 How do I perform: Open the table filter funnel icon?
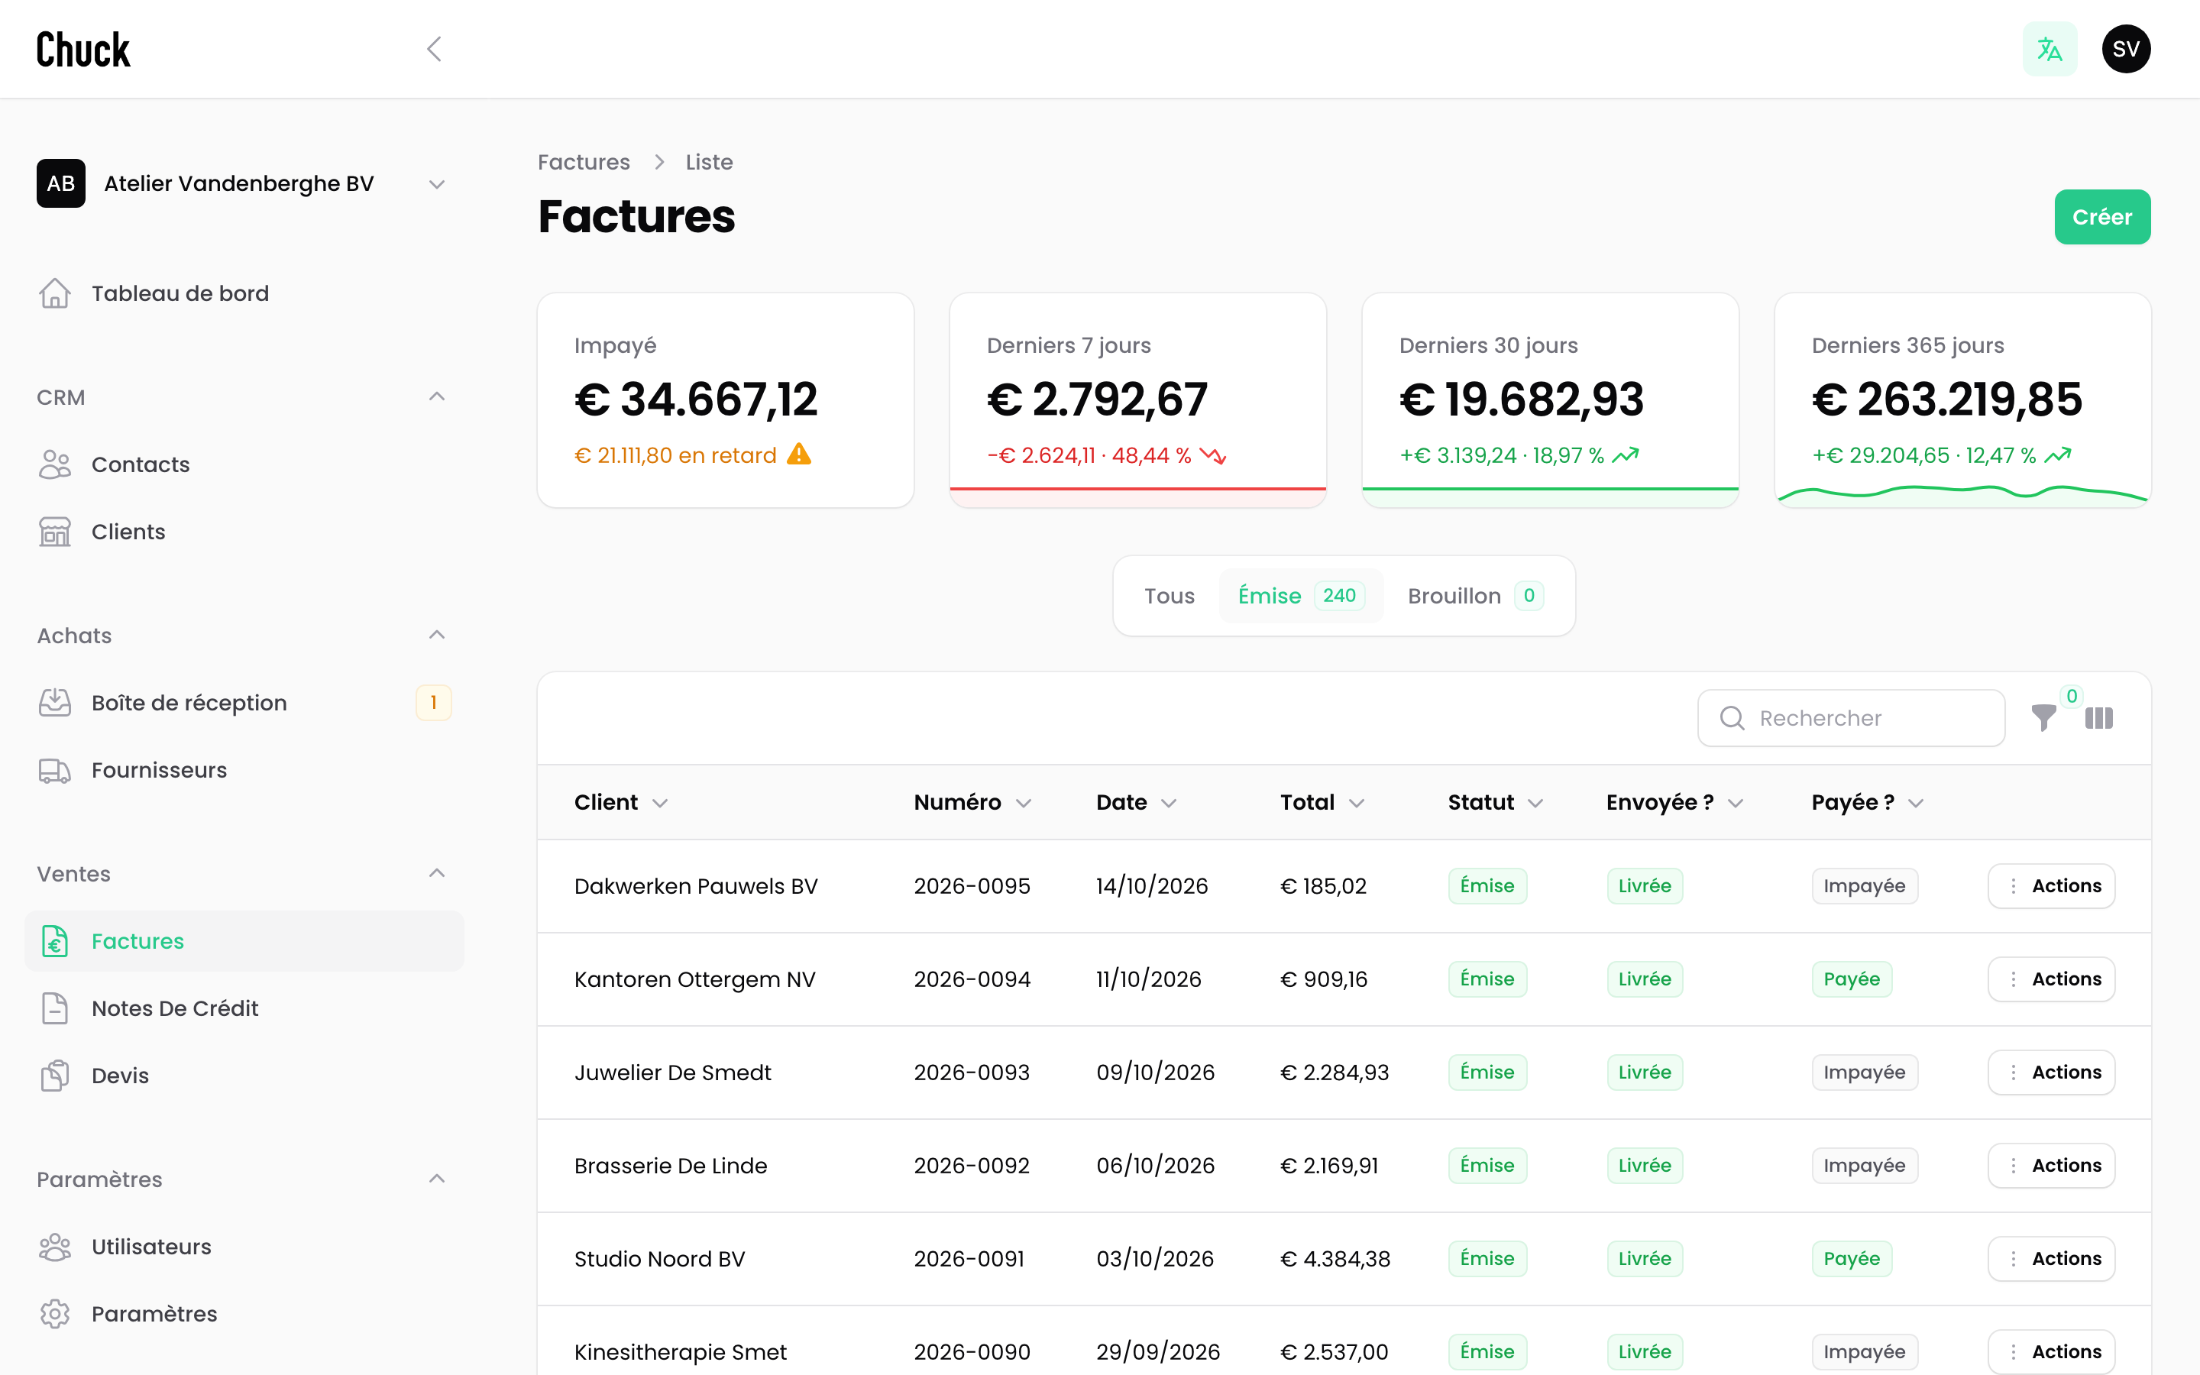coord(2043,718)
